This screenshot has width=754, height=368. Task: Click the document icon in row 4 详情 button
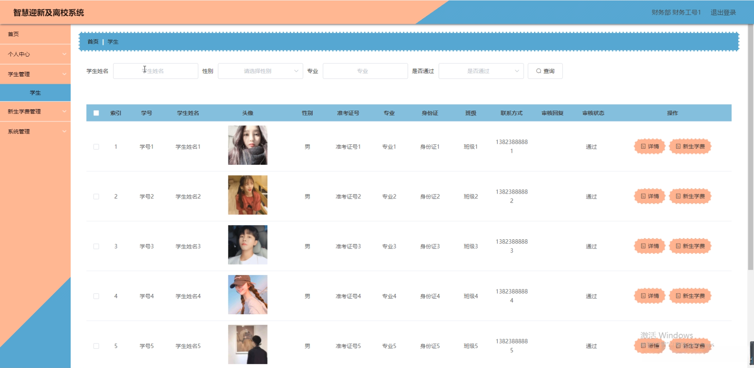[x=643, y=296]
